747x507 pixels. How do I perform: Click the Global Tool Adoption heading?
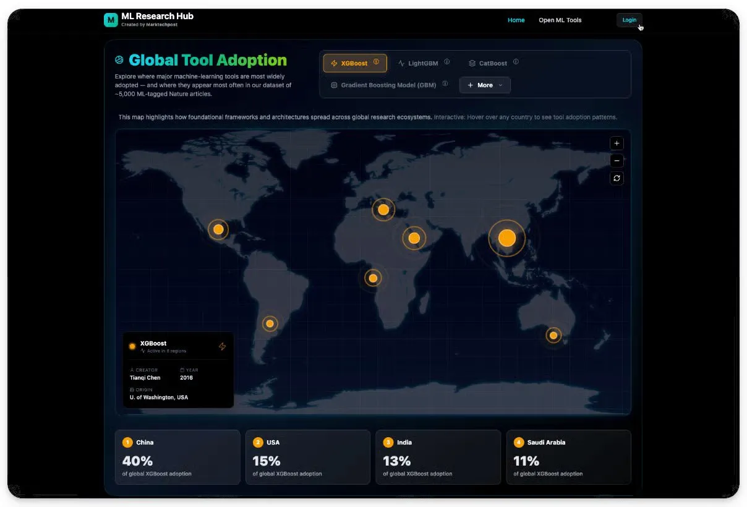click(208, 60)
